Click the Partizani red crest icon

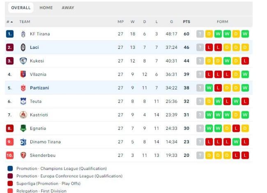(x=23, y=88)
